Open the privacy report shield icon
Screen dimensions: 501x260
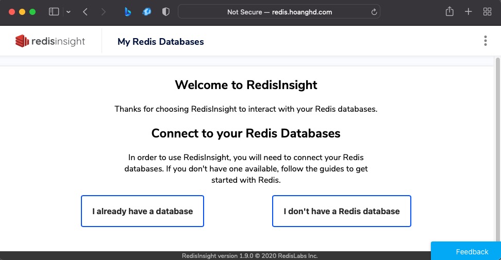165,12
